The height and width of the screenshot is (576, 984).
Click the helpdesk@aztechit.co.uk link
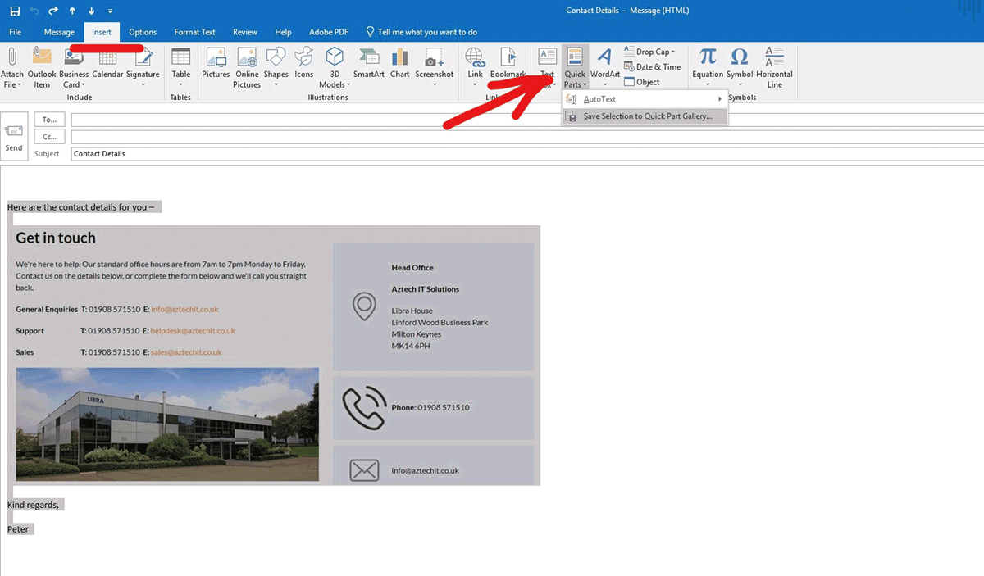[193, 331]
